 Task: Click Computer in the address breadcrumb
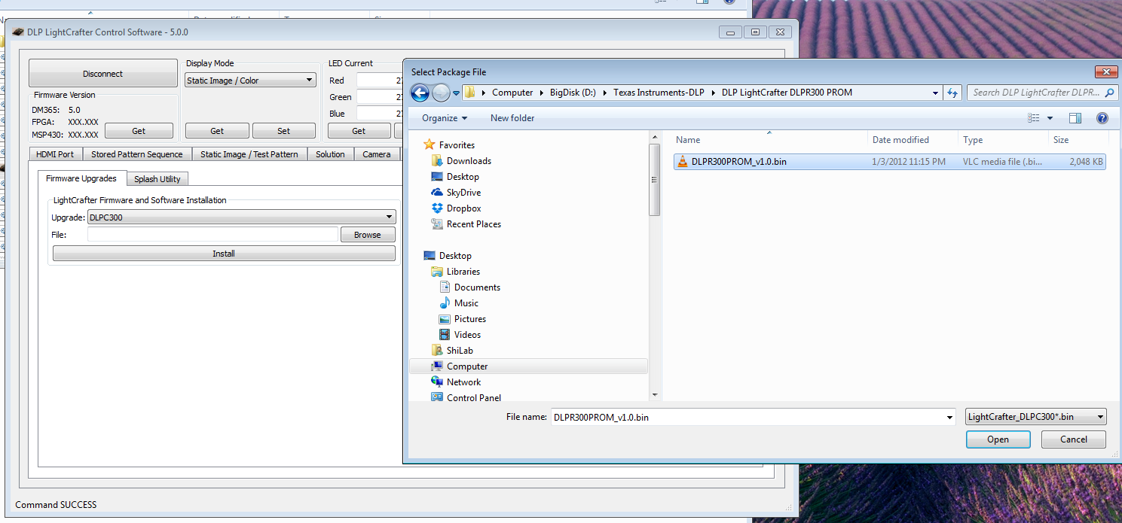[x=512, y=93]
